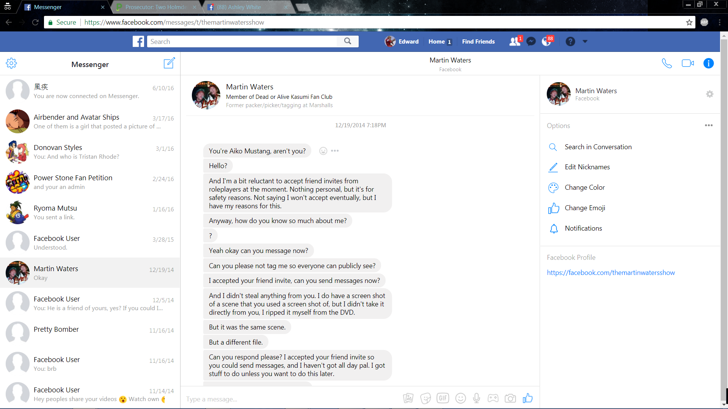This screenshot has height=409, width=728.
Task: Open Find Friends link
Action: [478, 42]
